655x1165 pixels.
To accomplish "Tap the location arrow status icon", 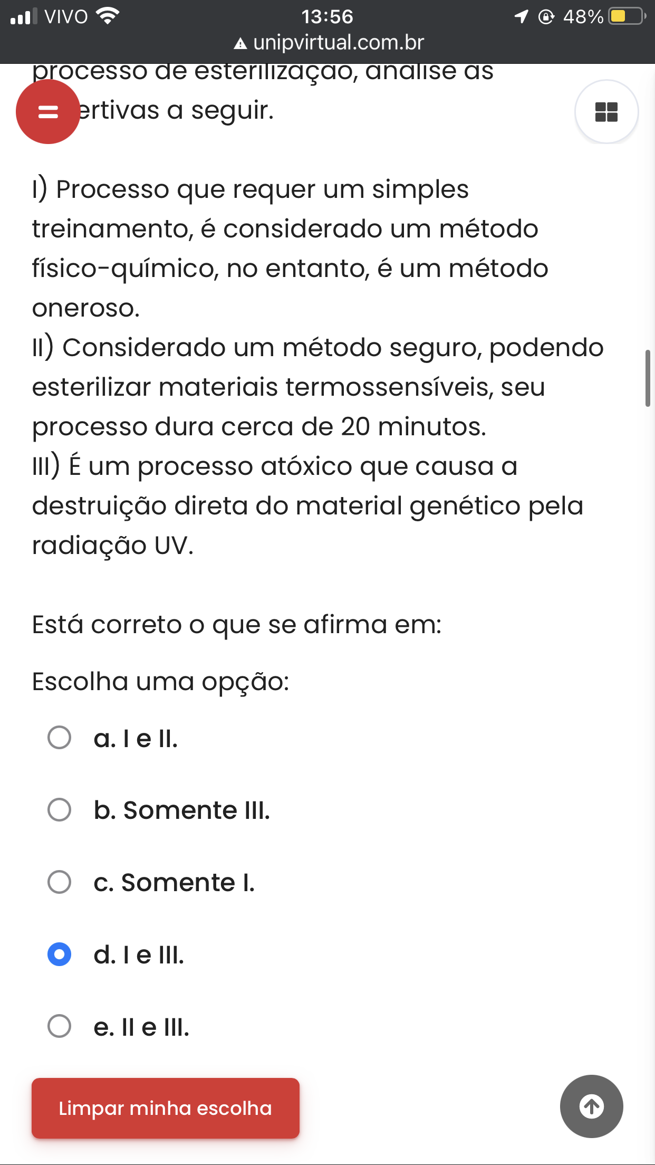I will tap(521, 17).
